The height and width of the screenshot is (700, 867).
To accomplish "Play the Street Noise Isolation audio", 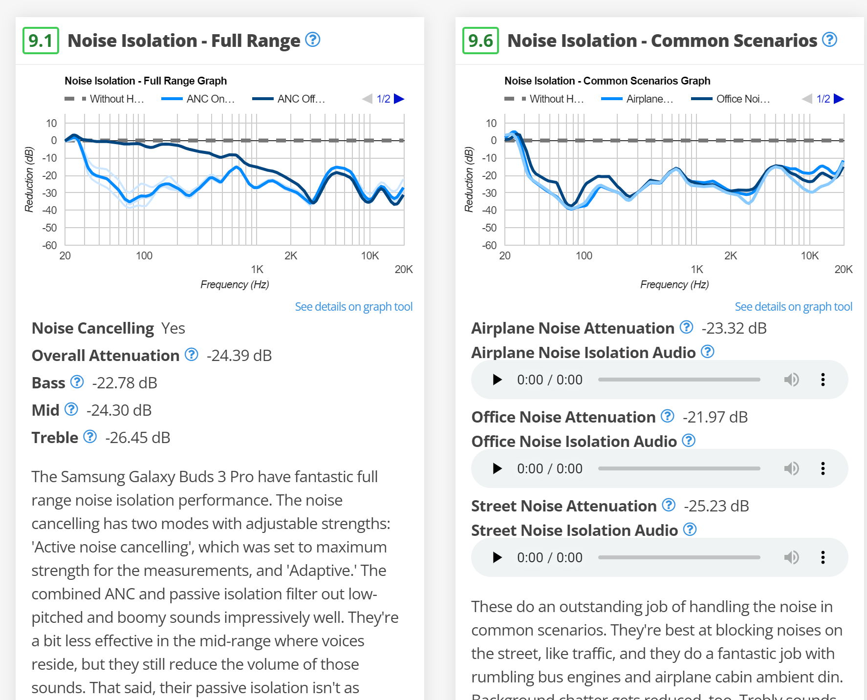I will pos(497,557).
